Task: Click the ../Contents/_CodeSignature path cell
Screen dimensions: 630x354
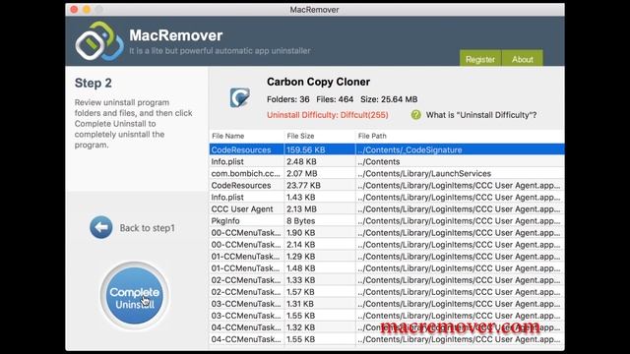Action: 460,149
